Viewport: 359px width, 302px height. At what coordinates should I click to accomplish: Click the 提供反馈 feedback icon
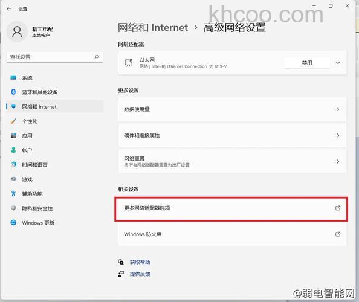[121, 274]
